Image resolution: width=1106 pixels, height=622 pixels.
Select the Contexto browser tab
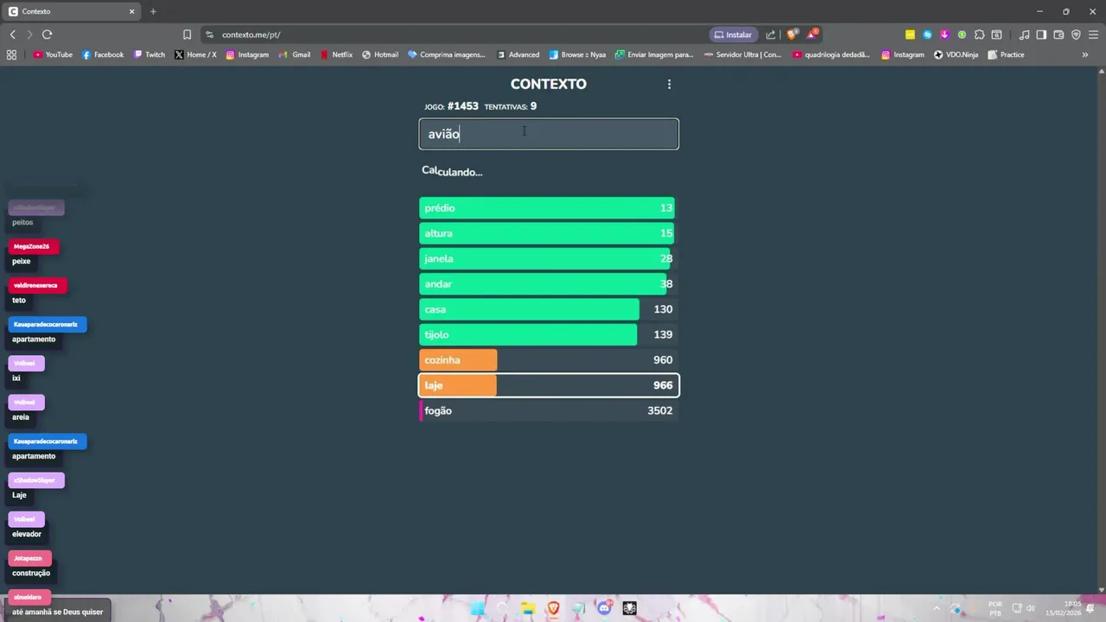71,11
